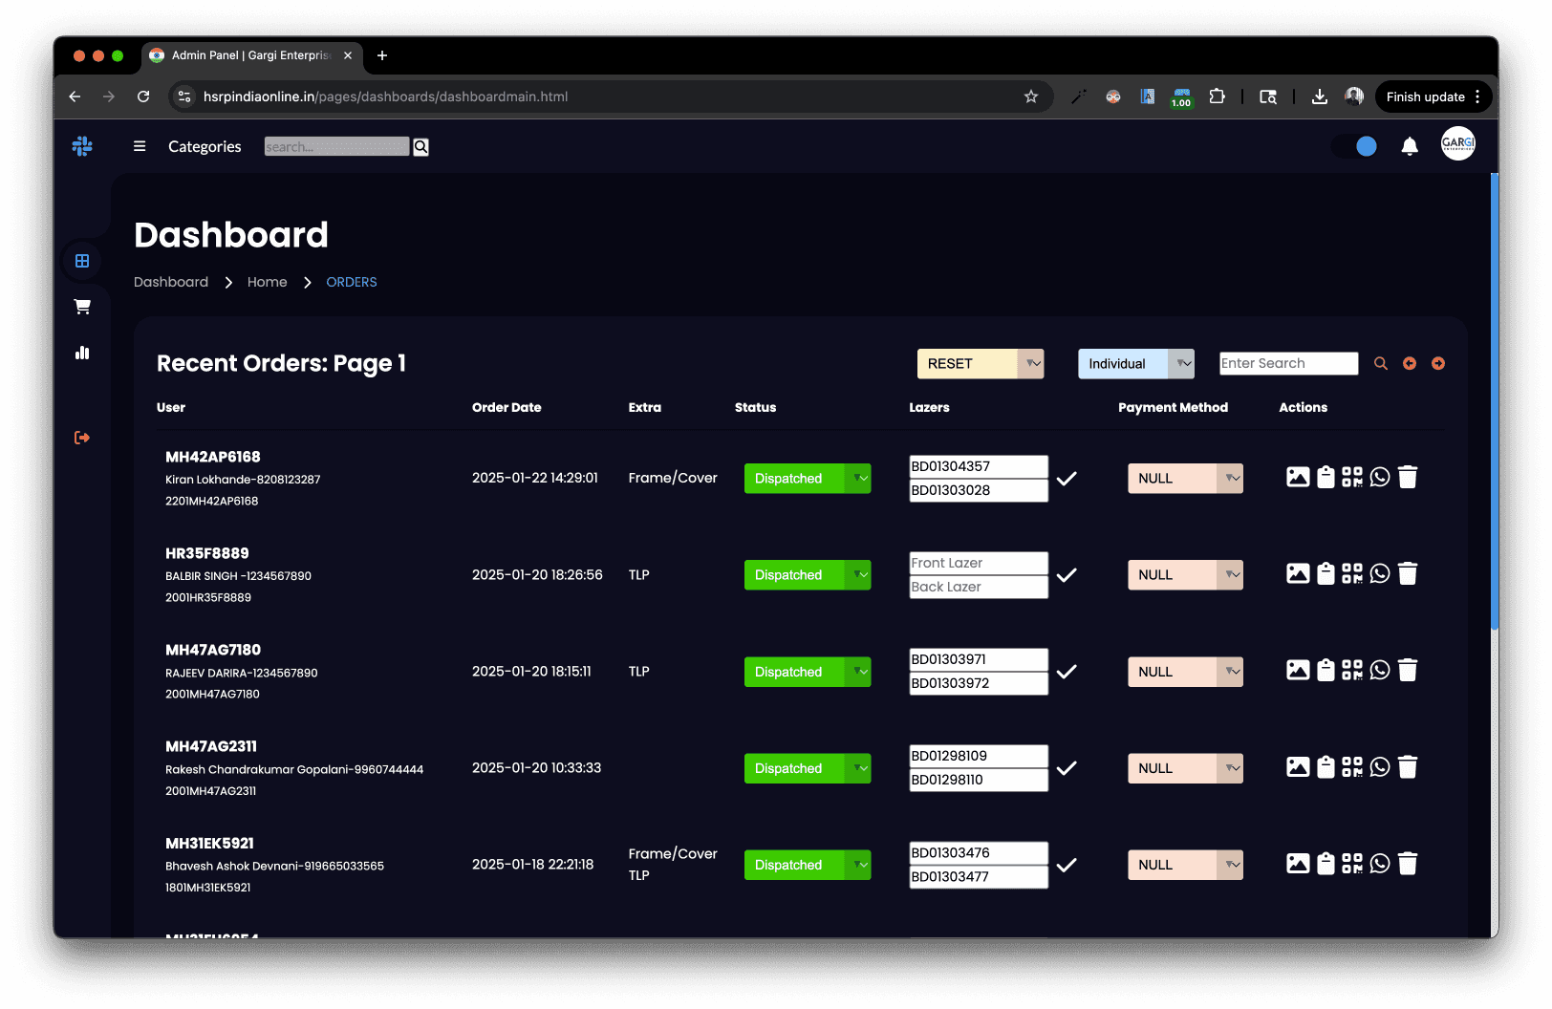Click the Dashboard breadcrumb
The width and height of the screenshot is (1552, 1009).
(171, 282)
